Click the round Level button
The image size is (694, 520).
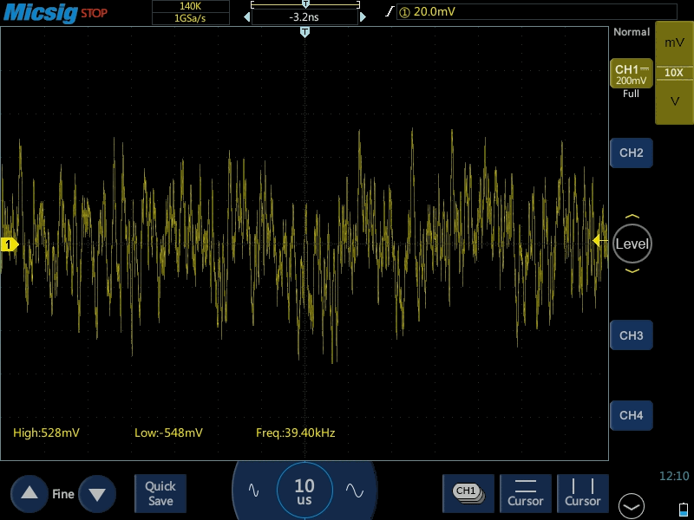coord(632,244)
